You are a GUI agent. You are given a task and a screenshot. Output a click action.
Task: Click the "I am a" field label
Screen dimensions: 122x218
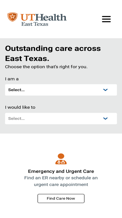coord(12,79)
